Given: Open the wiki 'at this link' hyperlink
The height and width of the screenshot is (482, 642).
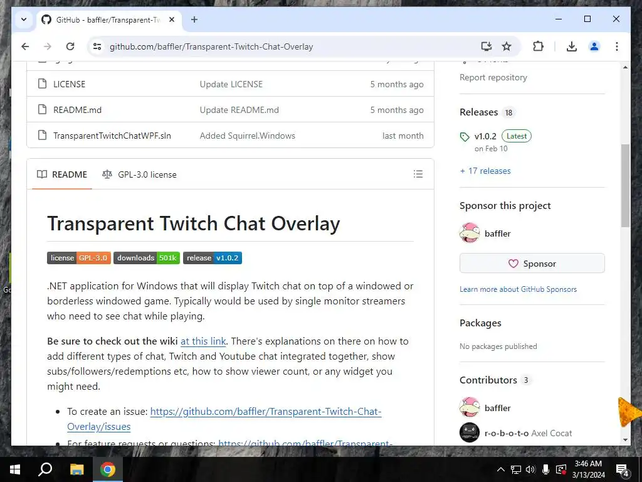Looking at the screenshot, I should [x=203, y=341].
